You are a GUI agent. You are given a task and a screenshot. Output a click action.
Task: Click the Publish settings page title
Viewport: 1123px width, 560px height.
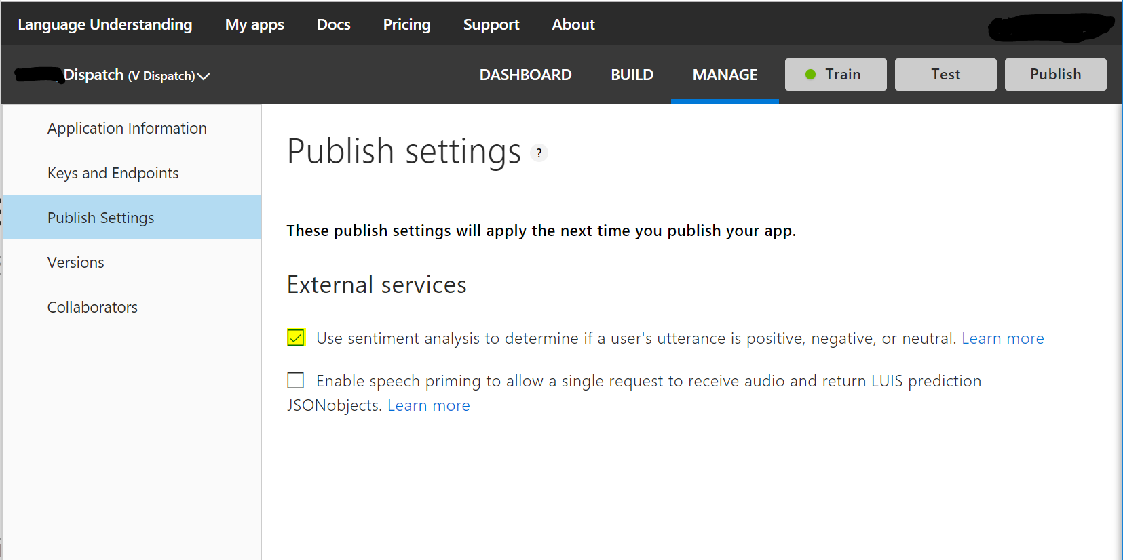(x=404, y=151)
